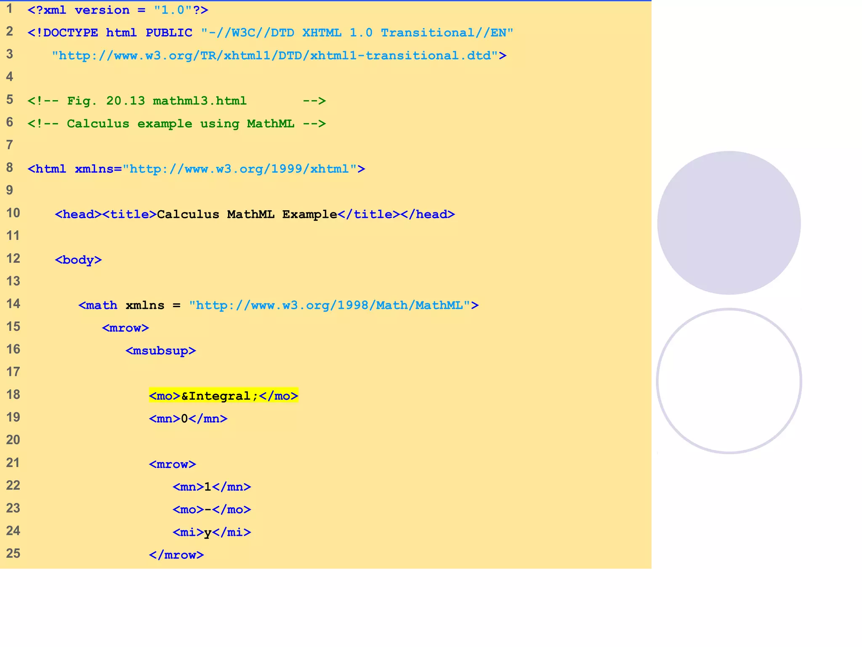This screenshot has height=647, width=862.
Task: Click the DOCTYPE html PUBLIC declaration line
Action: pos(271,33)
